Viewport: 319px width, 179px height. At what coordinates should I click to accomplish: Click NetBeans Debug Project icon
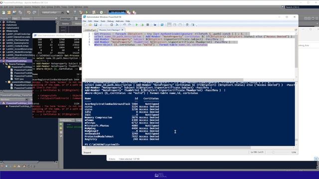pos(94,12)
